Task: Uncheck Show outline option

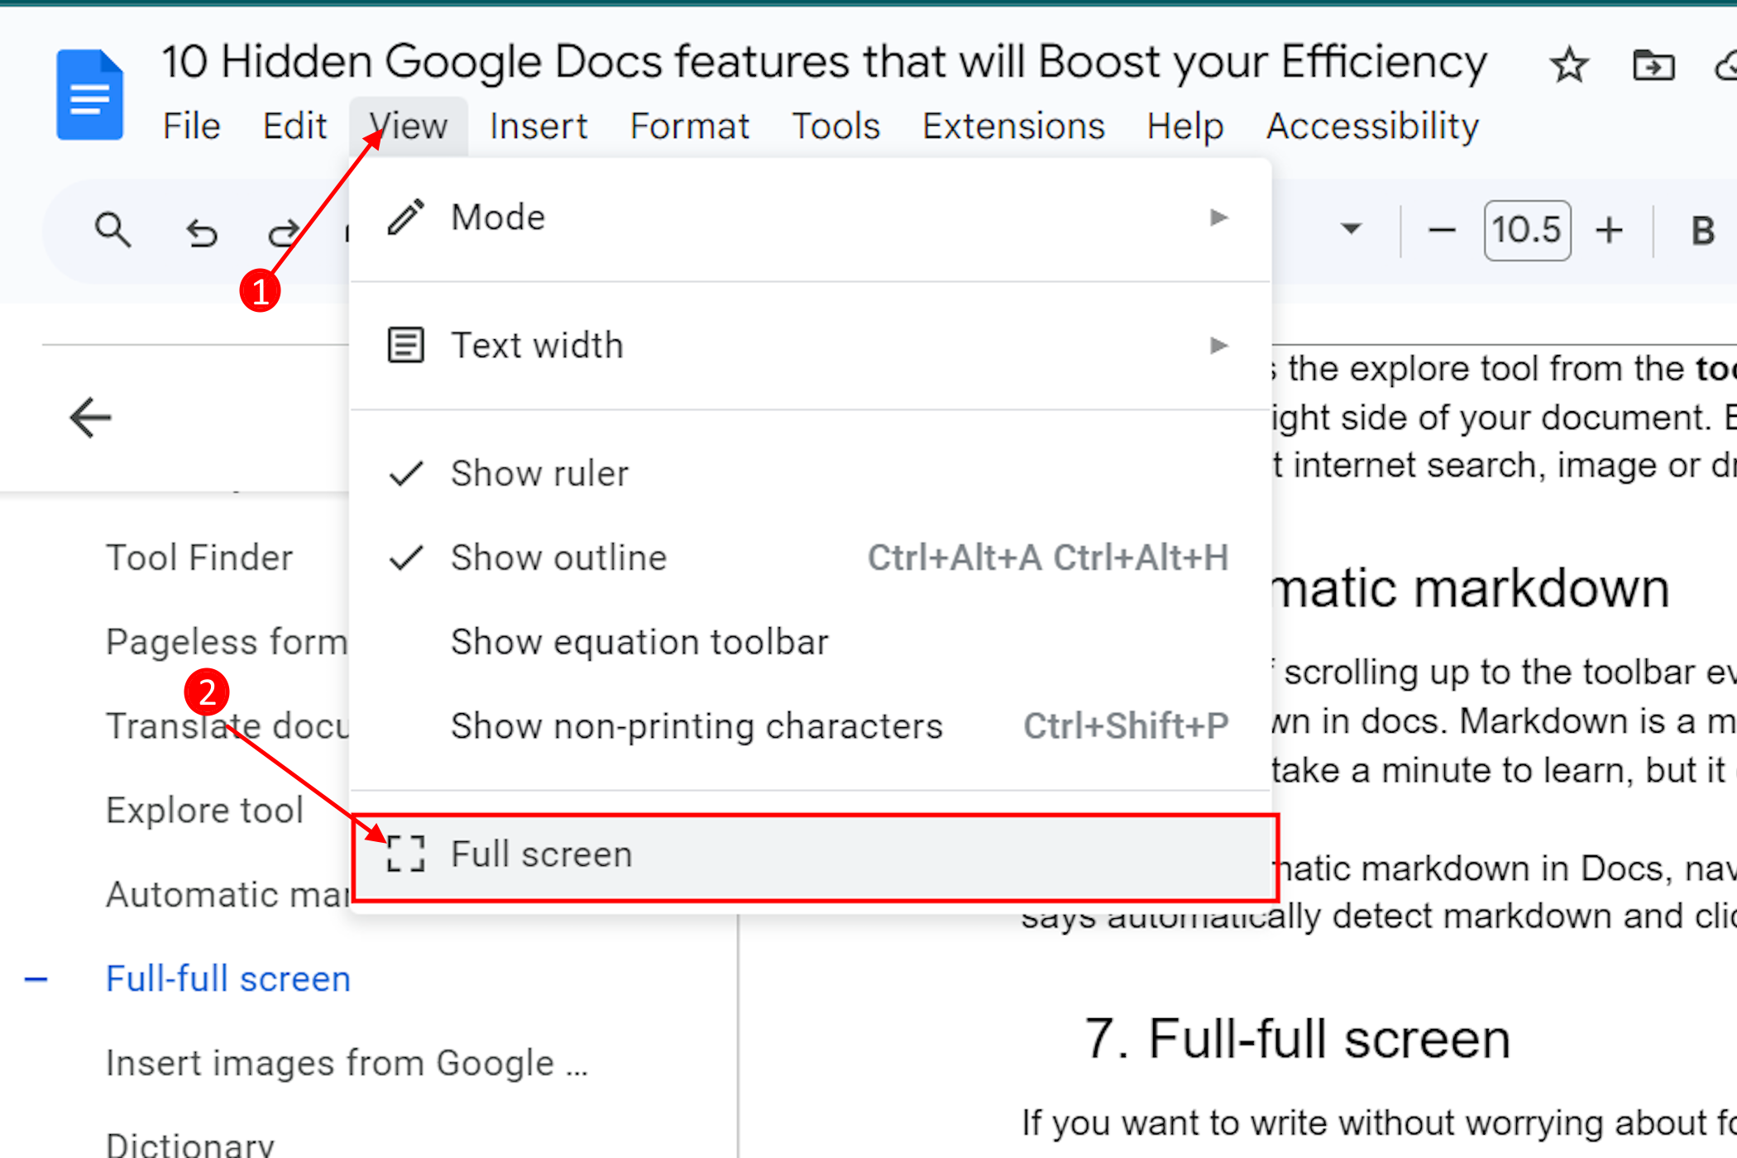Action: [558, 558]
